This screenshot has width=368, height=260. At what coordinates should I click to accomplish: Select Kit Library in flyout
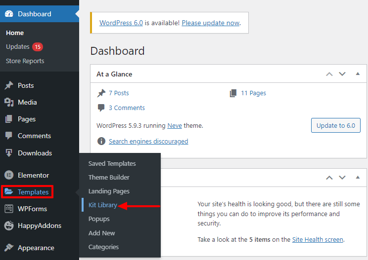[x=102, y=205]
